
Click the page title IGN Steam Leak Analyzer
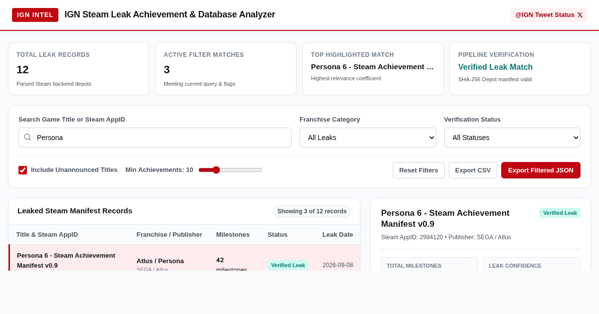pos(170,14)
